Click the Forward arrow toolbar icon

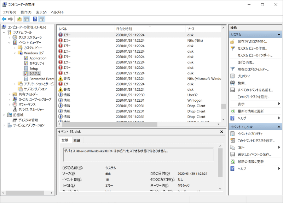[x=11, y=19]
